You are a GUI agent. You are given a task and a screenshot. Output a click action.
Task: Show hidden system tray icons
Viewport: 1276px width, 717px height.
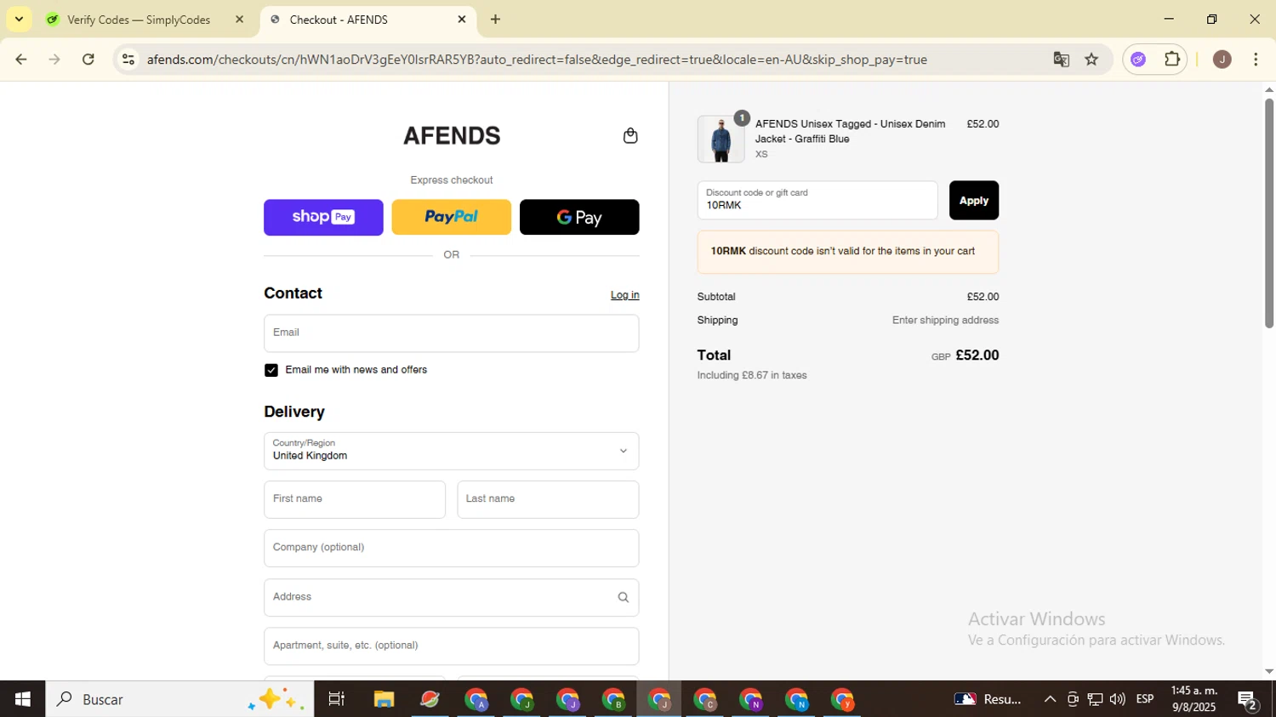[1050, 699]
